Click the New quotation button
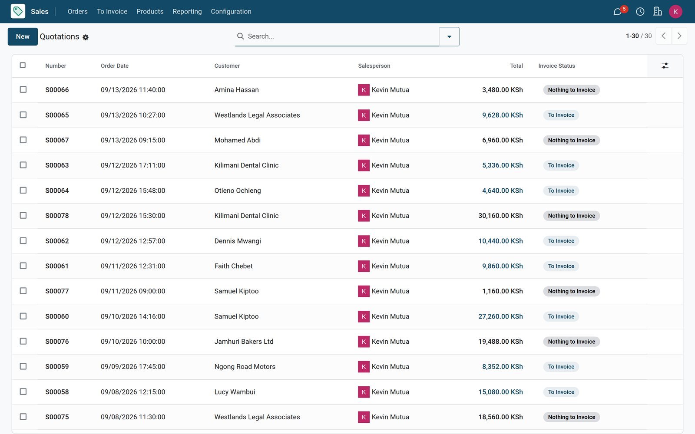Image resolution: width=695 pixels, height=434 pixels. pos(23,36)
